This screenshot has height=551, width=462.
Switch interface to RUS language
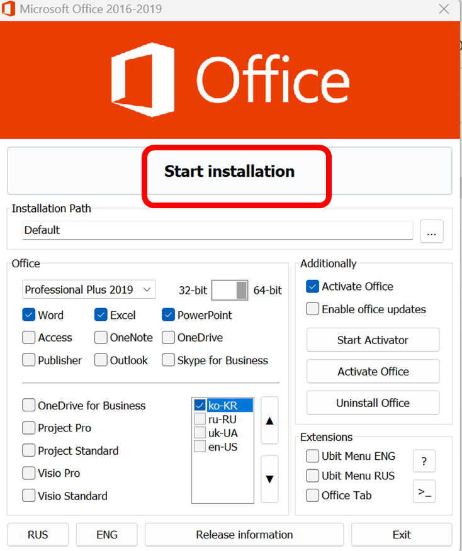(38, 535)
